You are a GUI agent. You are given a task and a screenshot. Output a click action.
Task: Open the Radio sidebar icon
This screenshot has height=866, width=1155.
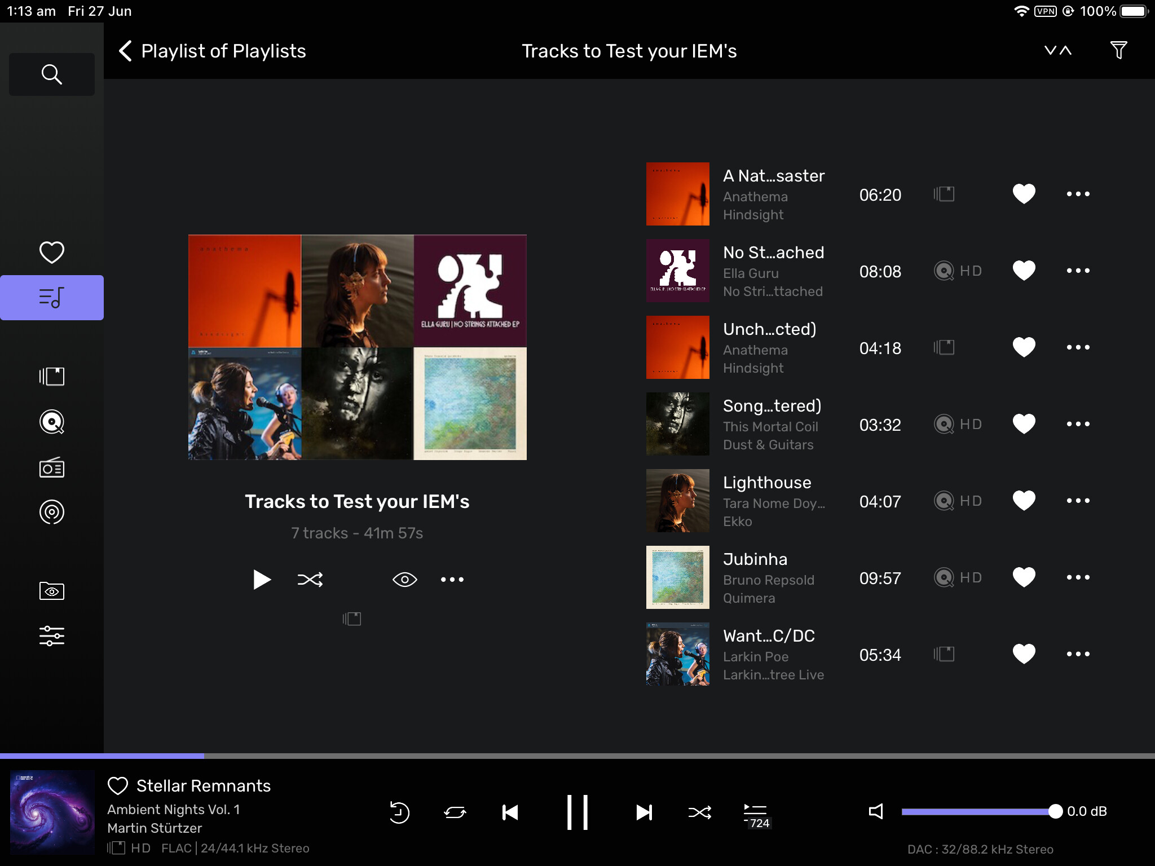tap(51, 467)
